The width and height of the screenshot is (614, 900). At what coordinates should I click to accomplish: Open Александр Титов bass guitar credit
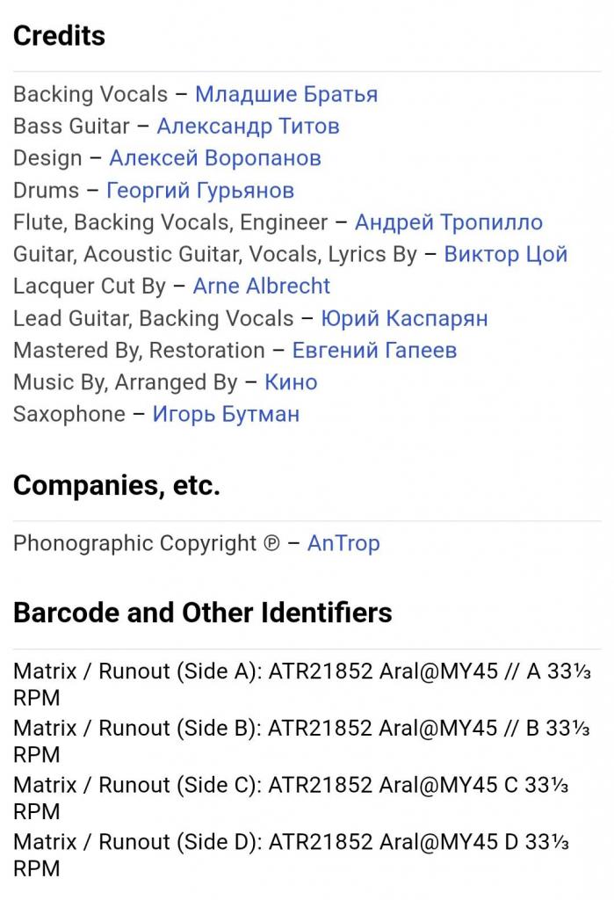(248, 127)
